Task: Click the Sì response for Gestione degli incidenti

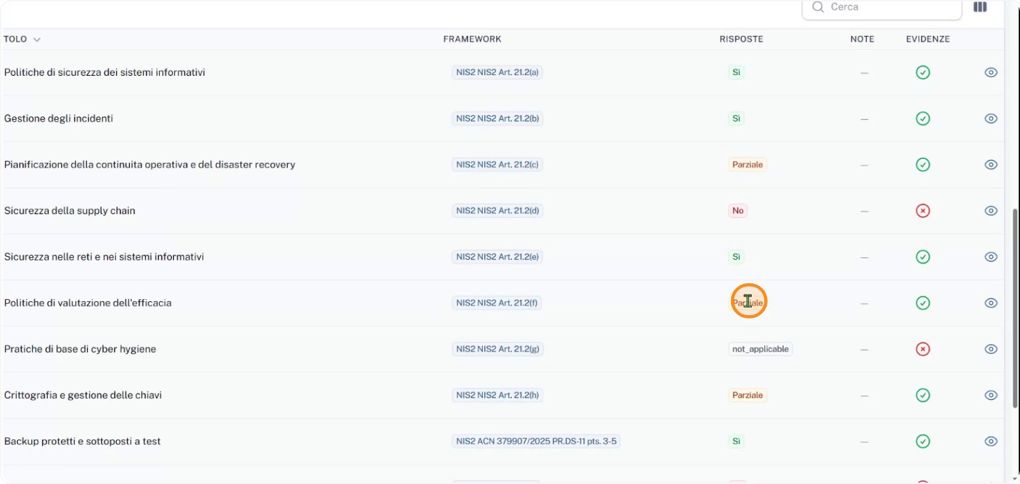Action: pyautogui.click(x=736, y=118)
